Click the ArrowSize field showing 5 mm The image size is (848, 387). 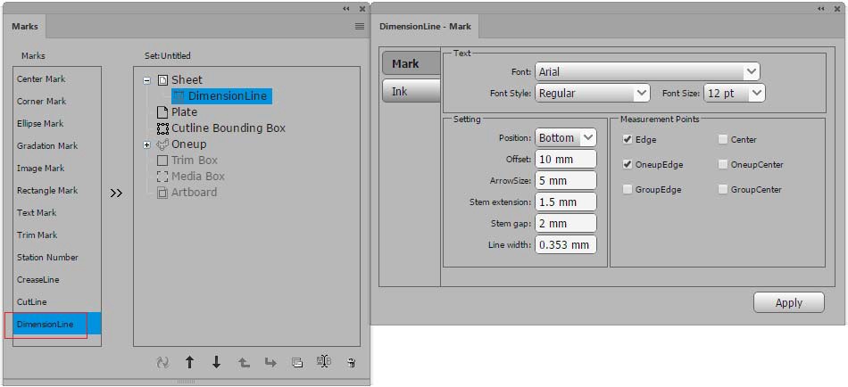pos(566,180)
